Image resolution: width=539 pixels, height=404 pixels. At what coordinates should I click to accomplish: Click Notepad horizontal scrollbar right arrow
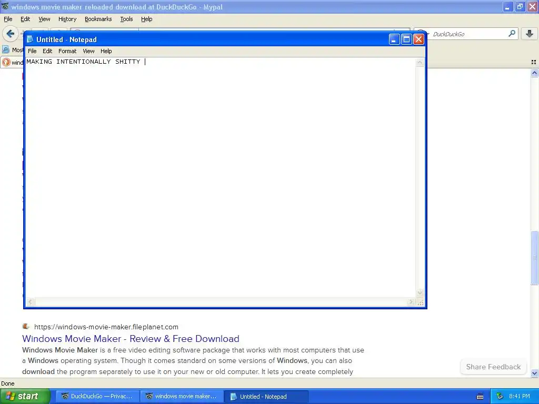click(411, 302)
